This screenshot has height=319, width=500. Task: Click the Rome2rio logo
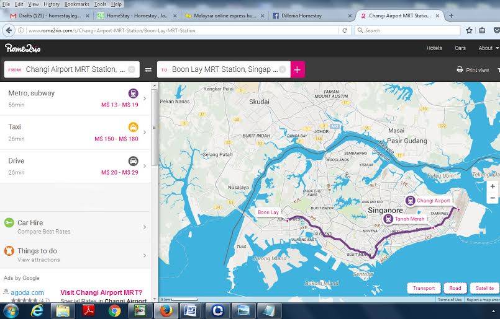(22, 48)
